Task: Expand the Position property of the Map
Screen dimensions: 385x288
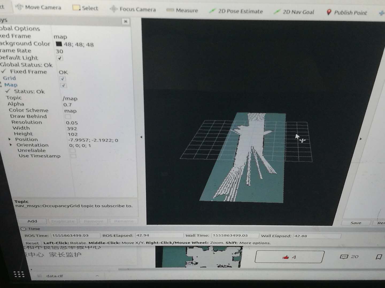Action: point(10,139)
